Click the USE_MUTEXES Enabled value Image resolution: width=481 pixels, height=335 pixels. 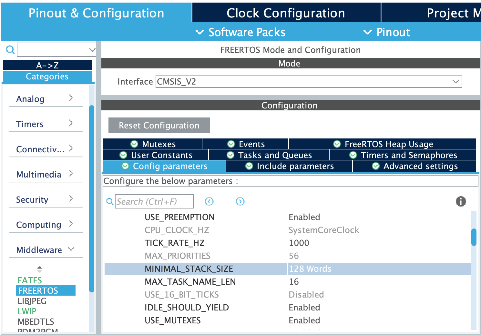pos(304,320)
